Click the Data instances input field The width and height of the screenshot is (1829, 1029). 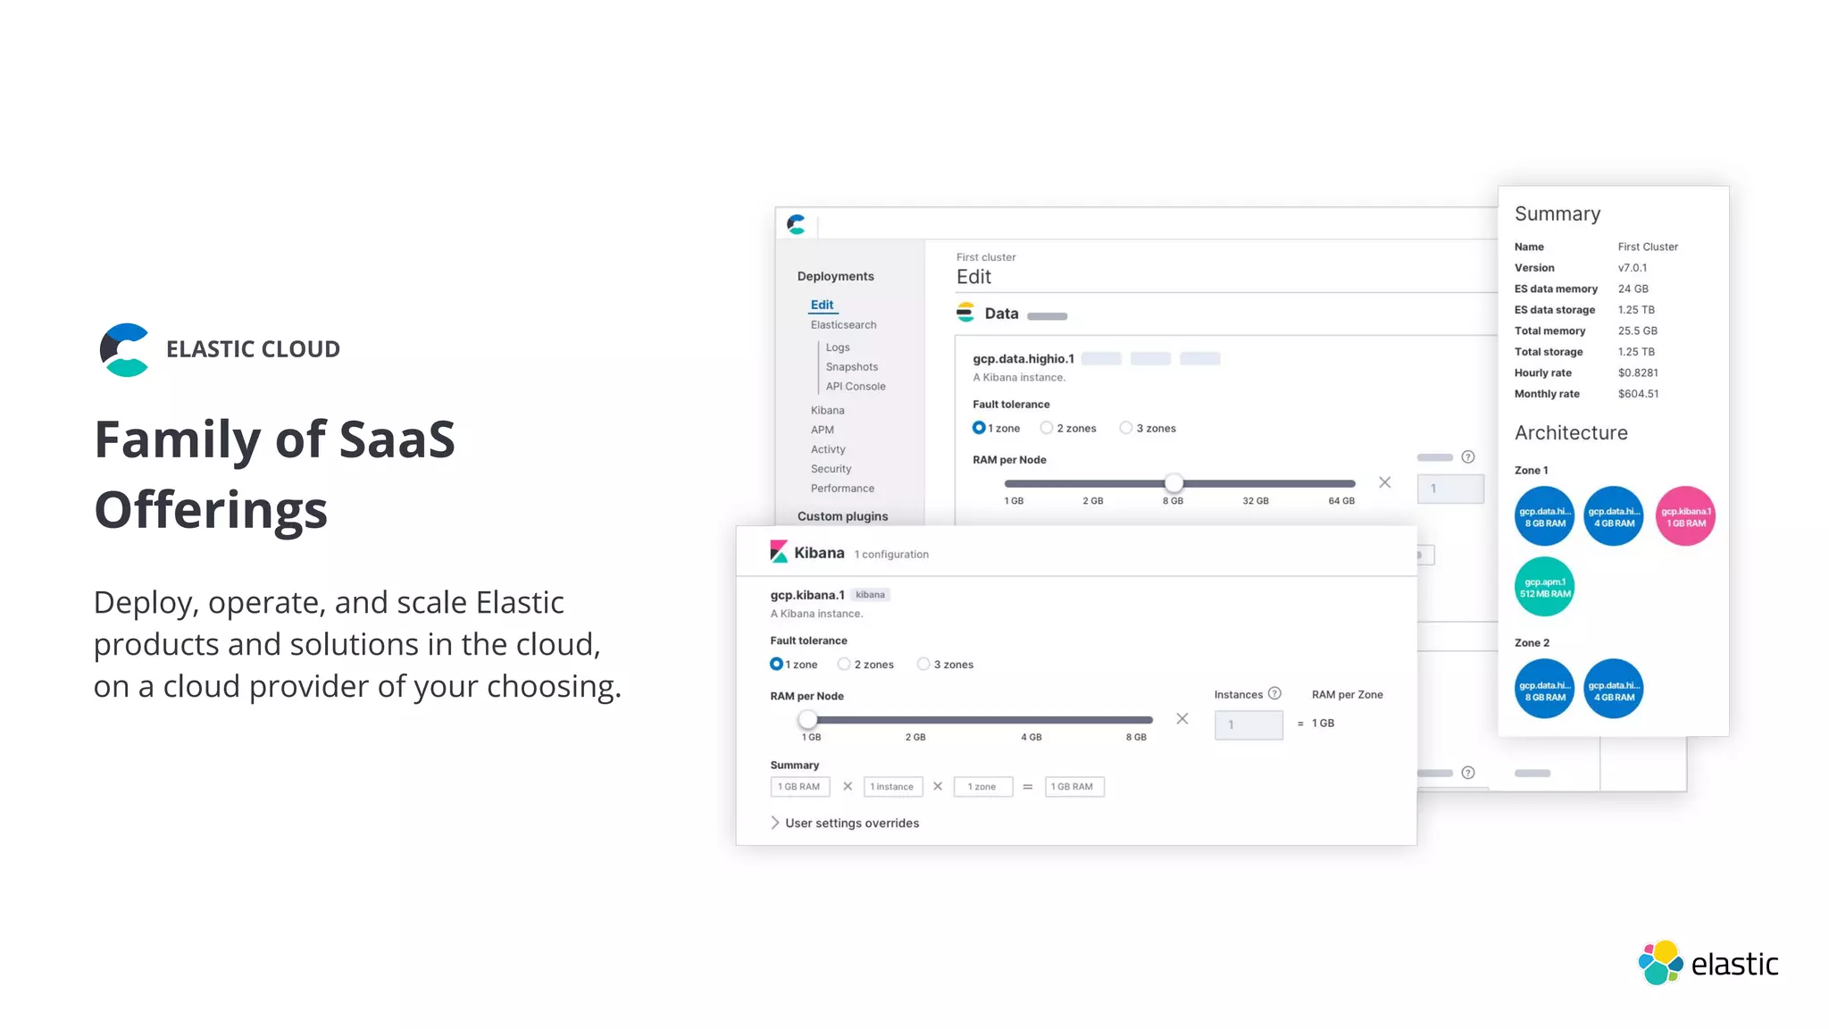tap(1450, 489)
